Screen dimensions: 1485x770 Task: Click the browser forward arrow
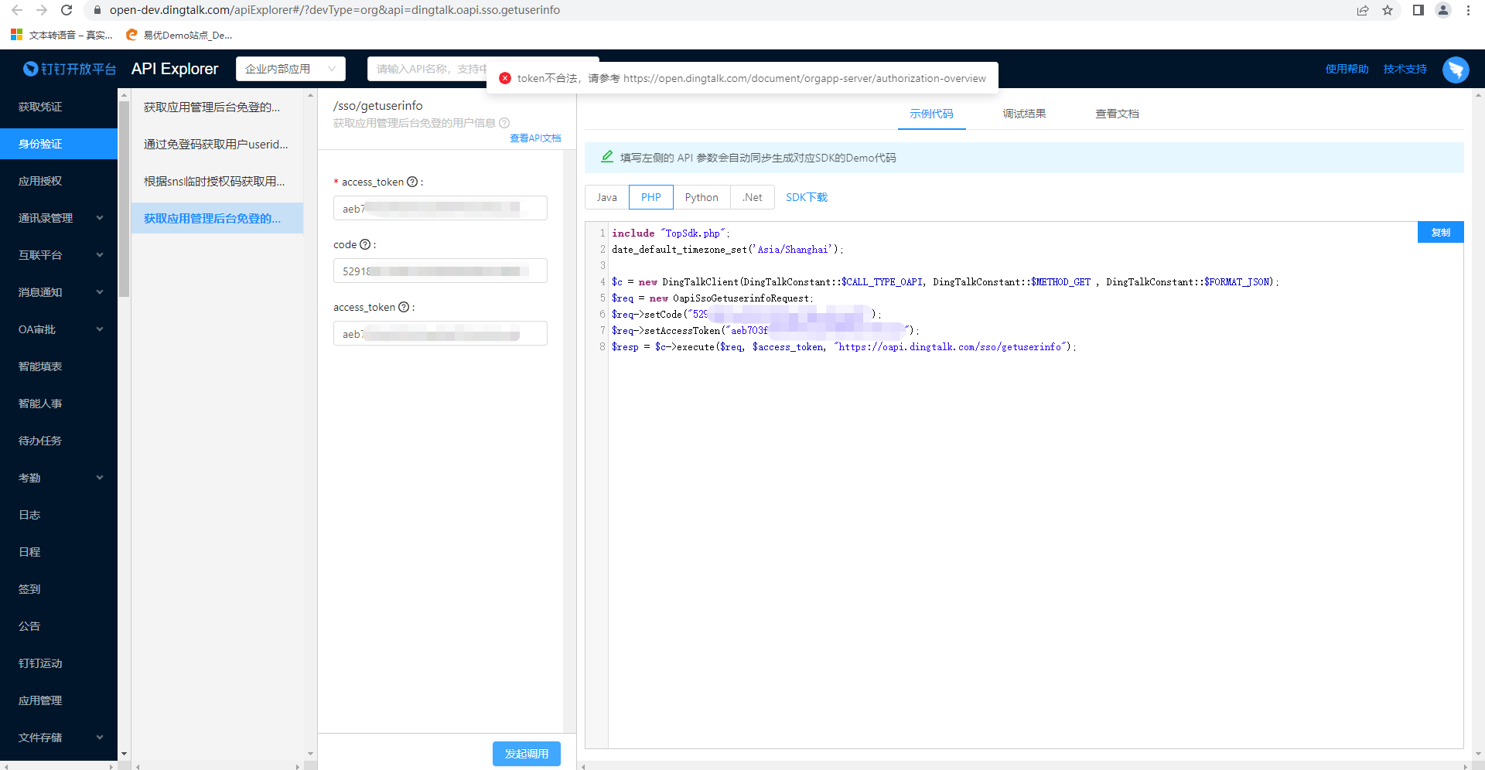pyautogui.click(x=42, y=10)
